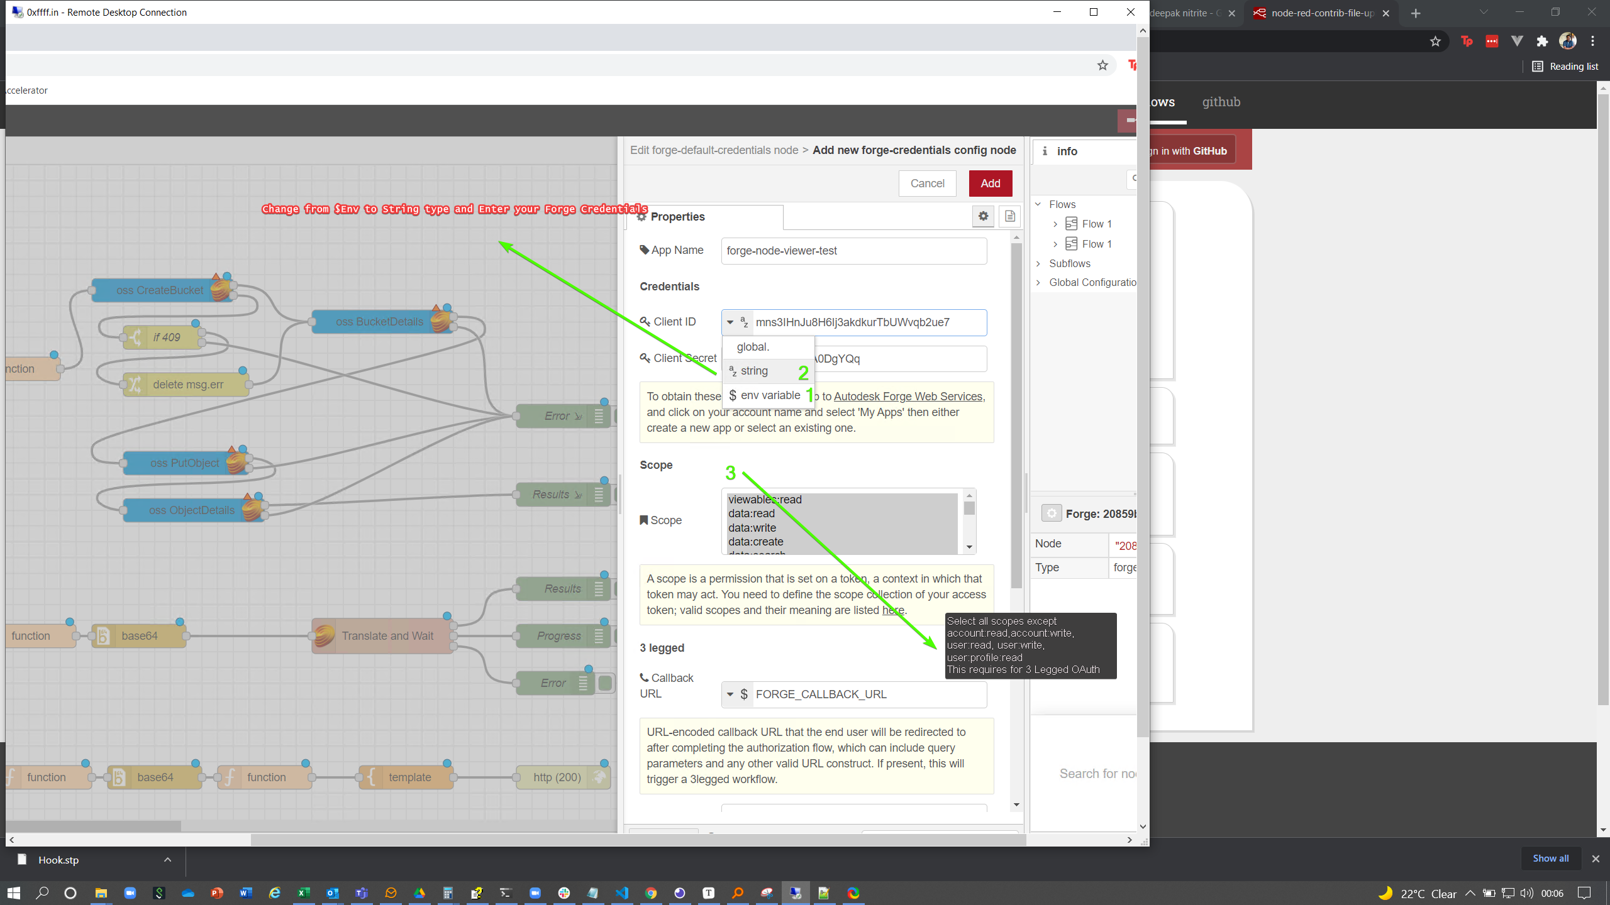Expand the Hook.stp download options chevron
Image resolution: width=1610 pixels, height=905 pixels.
click(167, 860)
